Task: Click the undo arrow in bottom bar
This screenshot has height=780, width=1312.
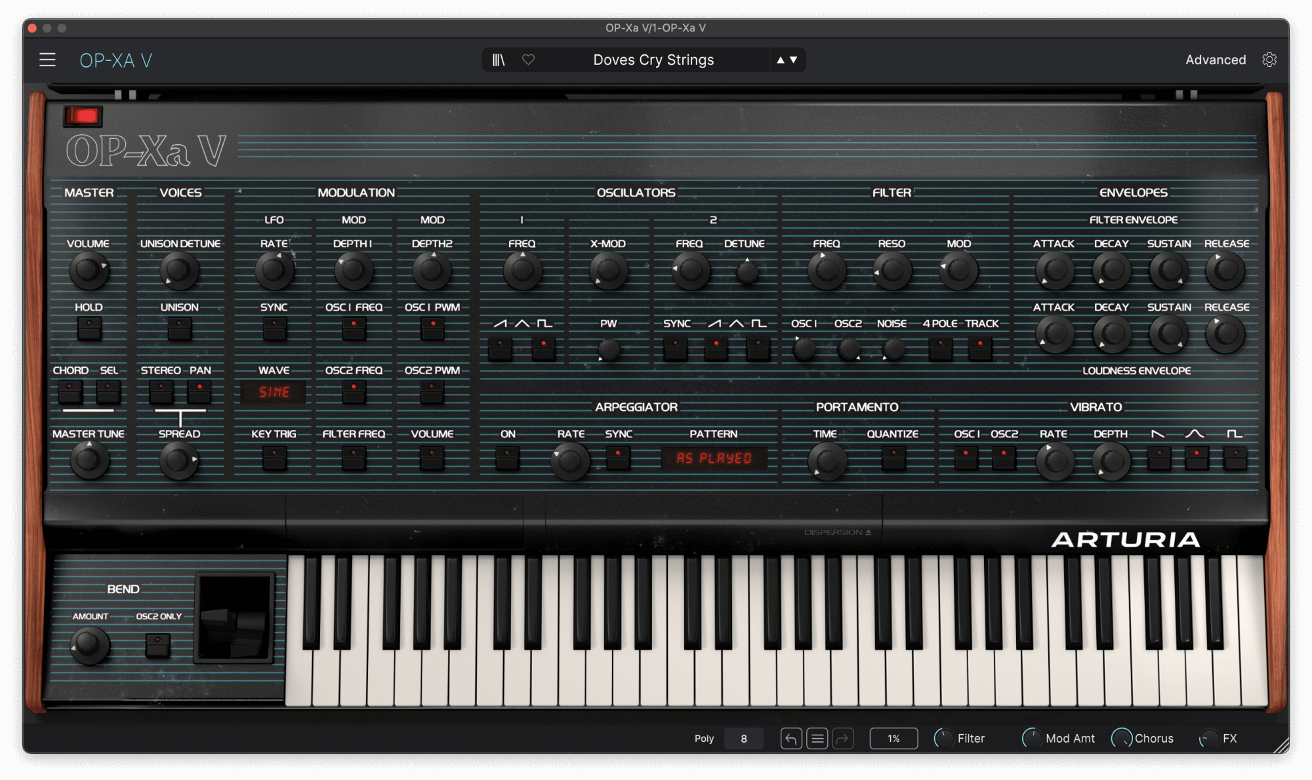Action: point(791,739)
